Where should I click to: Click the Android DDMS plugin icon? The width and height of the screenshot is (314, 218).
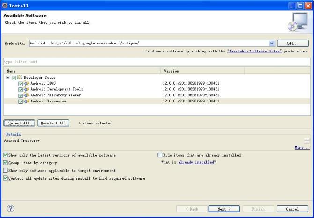pyautogui.click(x=26, y=83)
